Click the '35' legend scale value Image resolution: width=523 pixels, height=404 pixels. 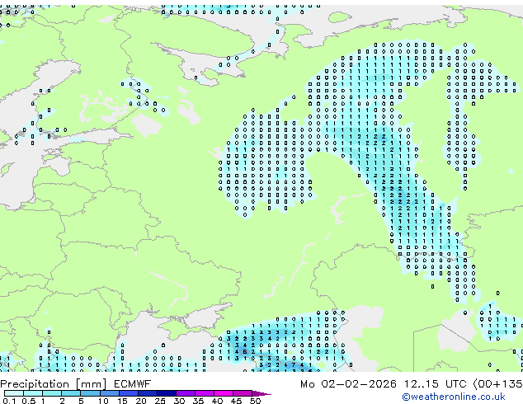tap(198, 401)
